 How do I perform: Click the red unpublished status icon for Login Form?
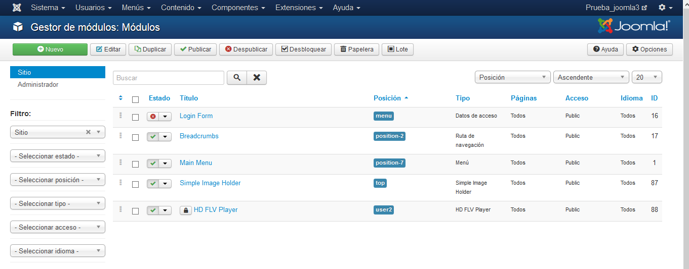click(153, 117)
